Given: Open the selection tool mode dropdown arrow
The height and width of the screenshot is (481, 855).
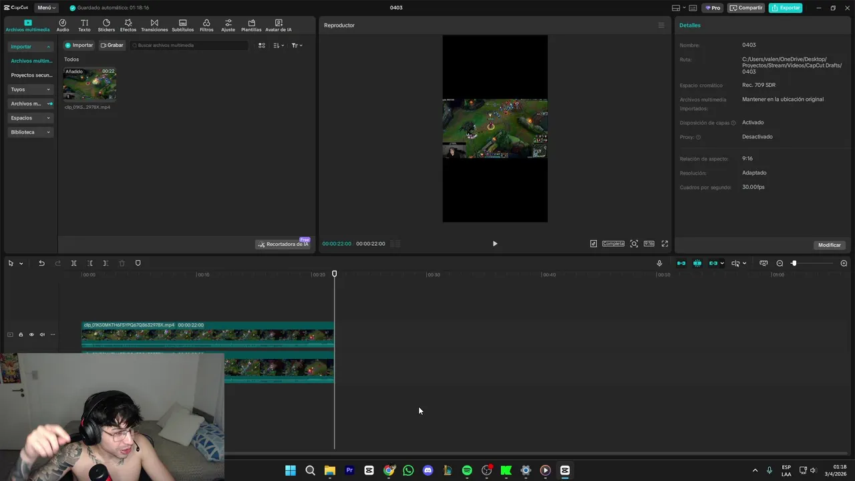Looking at the screenshot, I should pyautogui.click(x=21, y=263).
